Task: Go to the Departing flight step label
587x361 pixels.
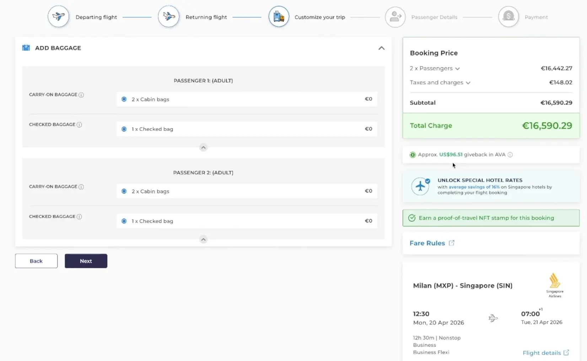Action: (96, 17)
